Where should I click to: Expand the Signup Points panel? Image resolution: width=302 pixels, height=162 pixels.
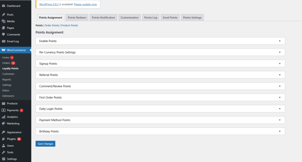click(280, 64)
